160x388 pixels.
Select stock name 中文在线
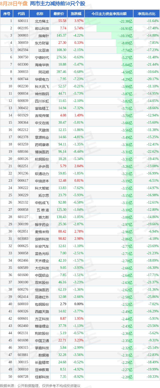42,123
